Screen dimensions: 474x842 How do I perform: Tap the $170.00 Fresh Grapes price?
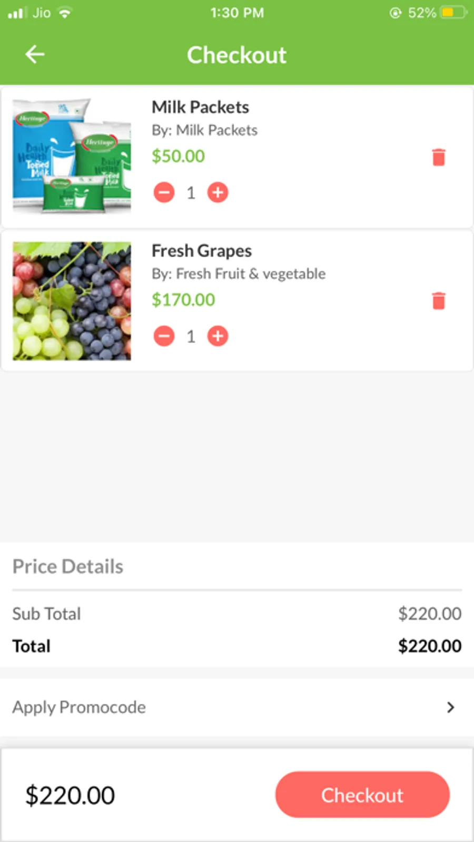183,300
